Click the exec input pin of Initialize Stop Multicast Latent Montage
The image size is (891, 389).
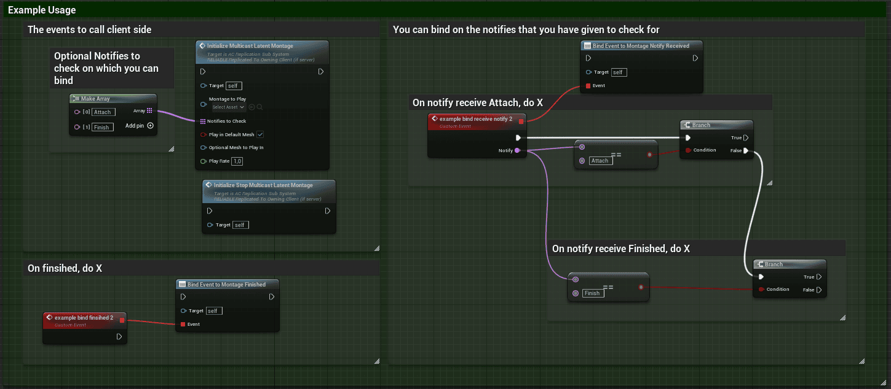(x=210, y=211)
